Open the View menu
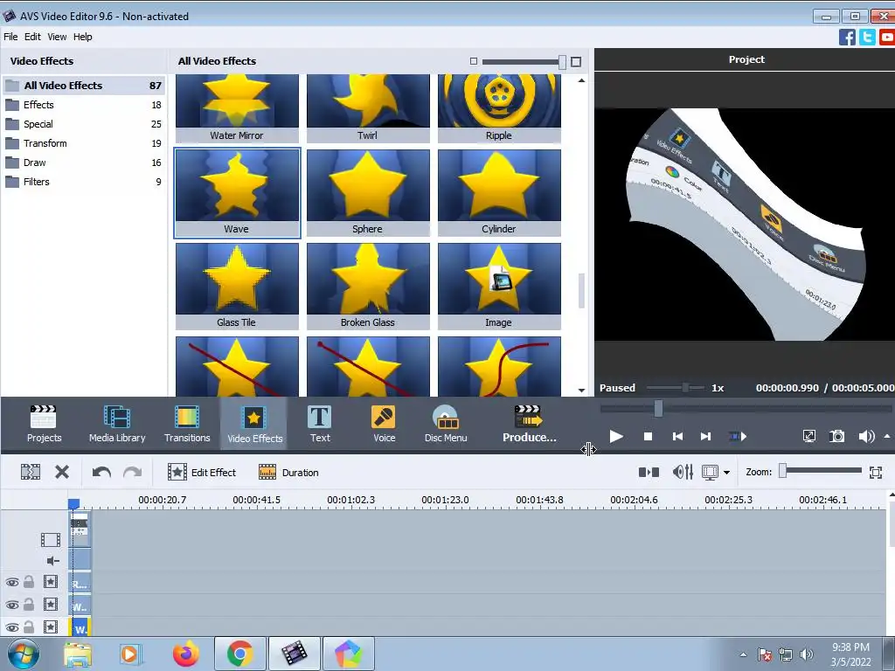The width and height of the screenshot is (895, 671). (57, 37)
